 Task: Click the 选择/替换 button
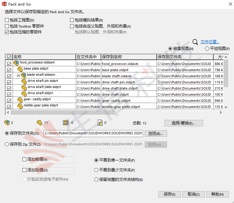coord(184,123)
